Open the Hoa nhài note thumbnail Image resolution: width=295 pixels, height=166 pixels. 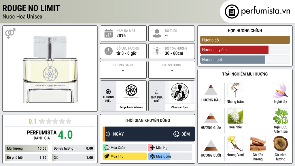coord(235,116)
